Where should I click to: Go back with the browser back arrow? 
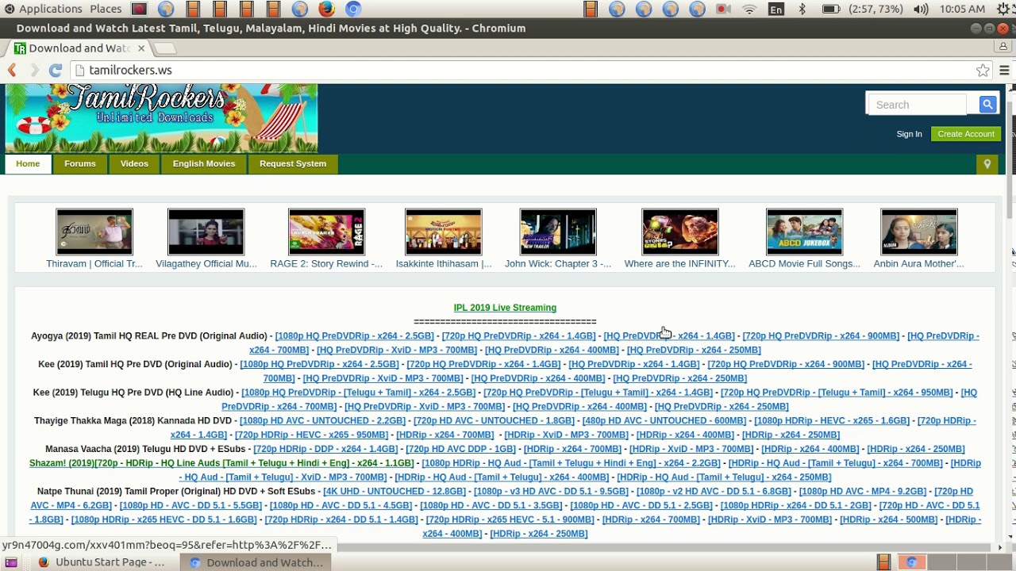click(12, 71)
